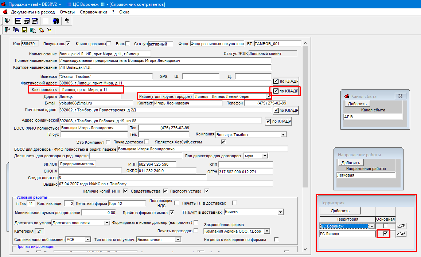The height and width of the screenshot is (257, 421).
Task: Open the Компания dropdown list
Action: (284, 135)
